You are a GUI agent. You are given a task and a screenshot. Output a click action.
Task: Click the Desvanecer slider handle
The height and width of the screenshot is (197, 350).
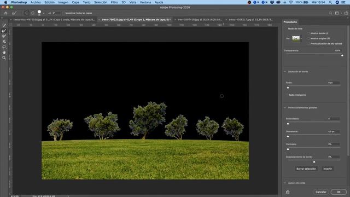point(288,136)
